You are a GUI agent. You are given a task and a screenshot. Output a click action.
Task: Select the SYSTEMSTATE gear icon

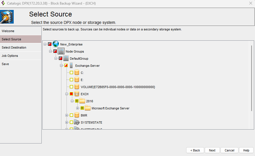(77, 122)
